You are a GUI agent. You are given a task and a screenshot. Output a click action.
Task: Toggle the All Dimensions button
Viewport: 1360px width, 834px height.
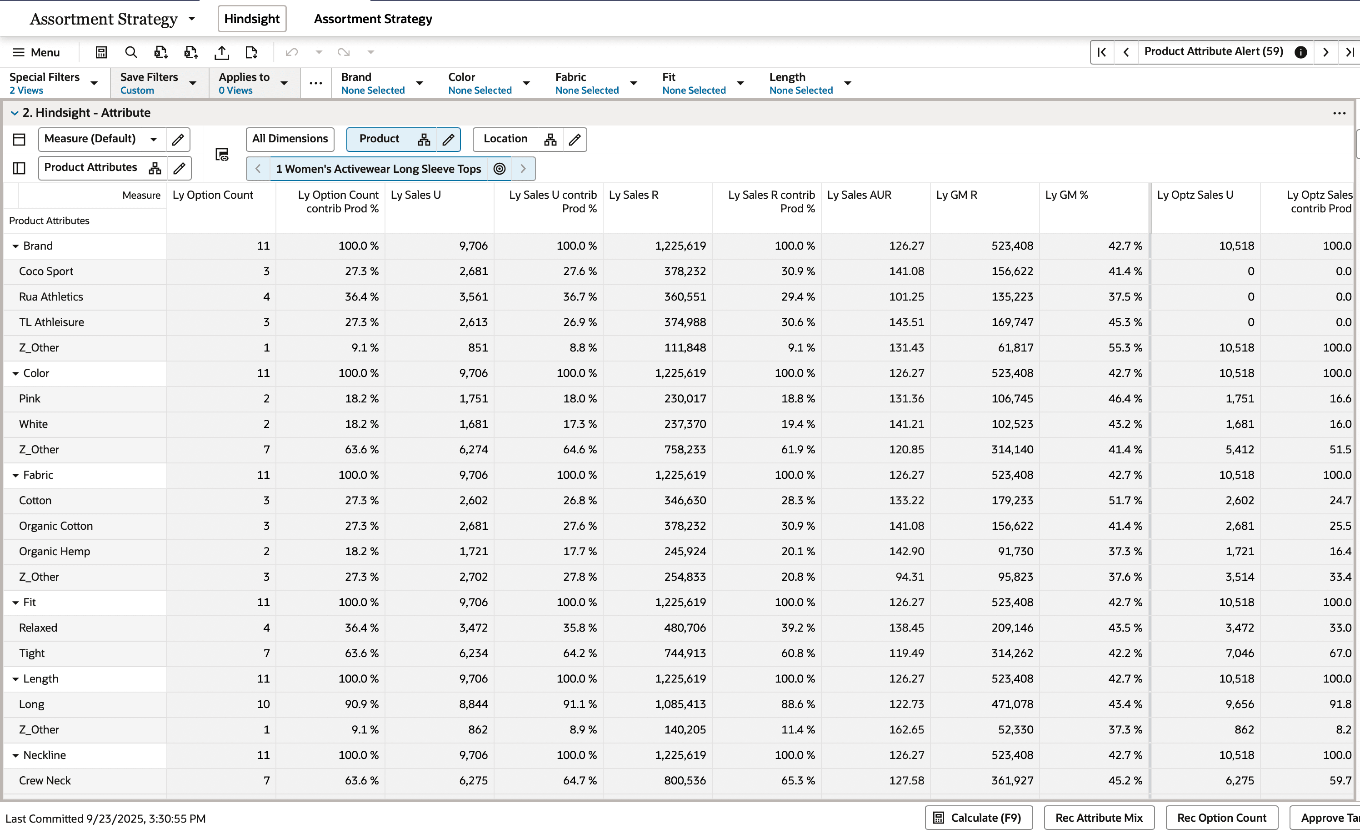pyautogui.click(x=290, y=139)
